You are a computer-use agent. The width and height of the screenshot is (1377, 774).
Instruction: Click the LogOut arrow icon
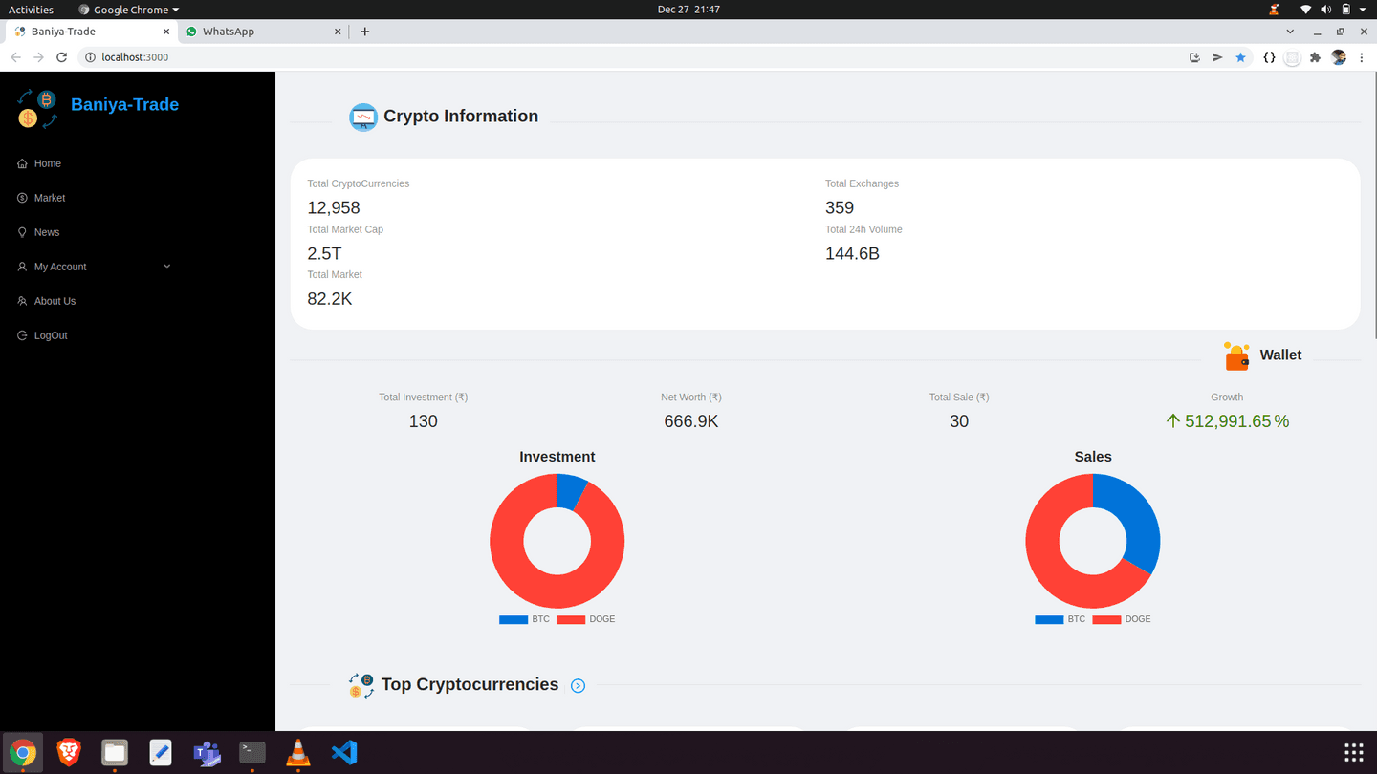tap(22, 335)
